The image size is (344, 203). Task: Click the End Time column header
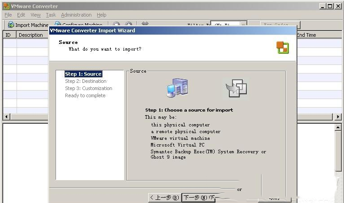pos(318,35)
